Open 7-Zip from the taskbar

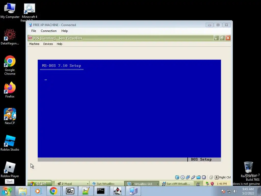pos(70,191)
